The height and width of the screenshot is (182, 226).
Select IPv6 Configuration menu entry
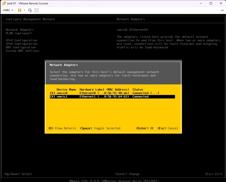[x=22, y=44]
